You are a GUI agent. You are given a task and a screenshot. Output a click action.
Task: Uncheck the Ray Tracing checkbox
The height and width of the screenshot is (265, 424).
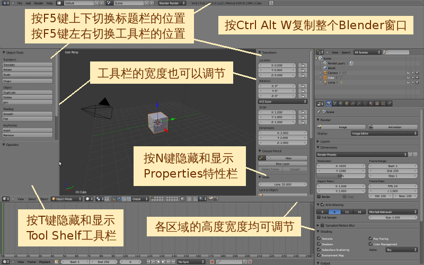click(x=370, y=238)
